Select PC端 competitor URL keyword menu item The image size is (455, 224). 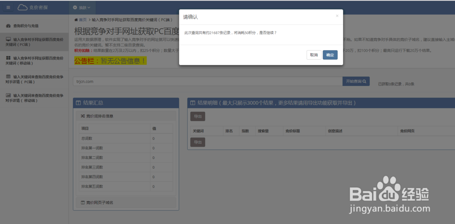[34, 42]
